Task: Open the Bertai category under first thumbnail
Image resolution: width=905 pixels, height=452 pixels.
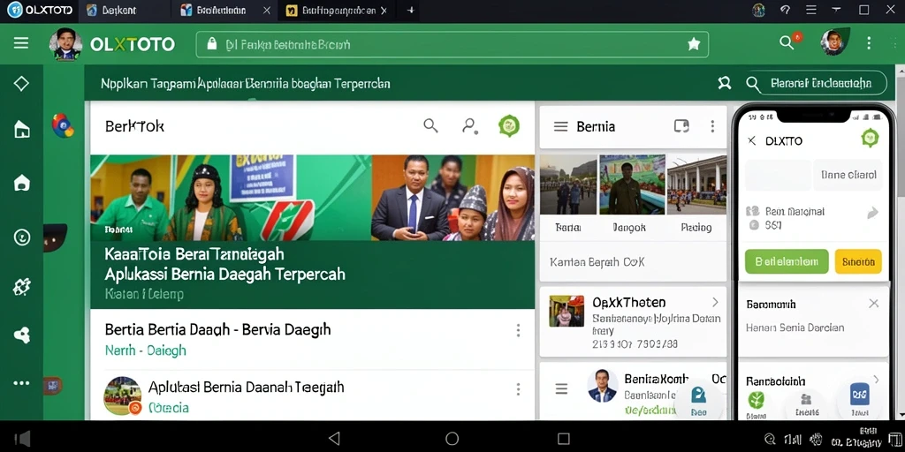Action: (567, 227)
